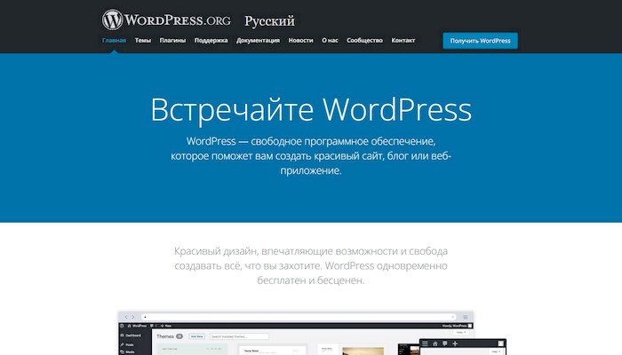
Task: Open the Русский locale title link
Action: (269, 20)
